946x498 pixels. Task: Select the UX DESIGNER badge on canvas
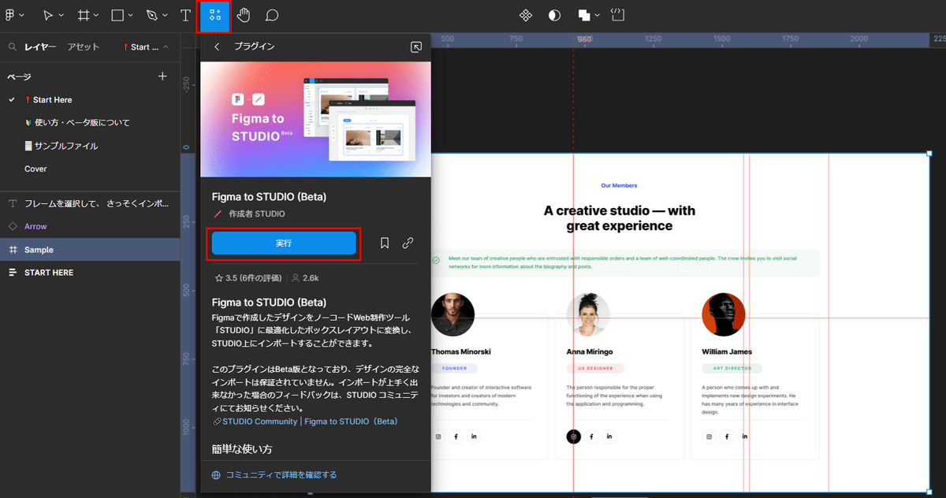click(595, 369)
